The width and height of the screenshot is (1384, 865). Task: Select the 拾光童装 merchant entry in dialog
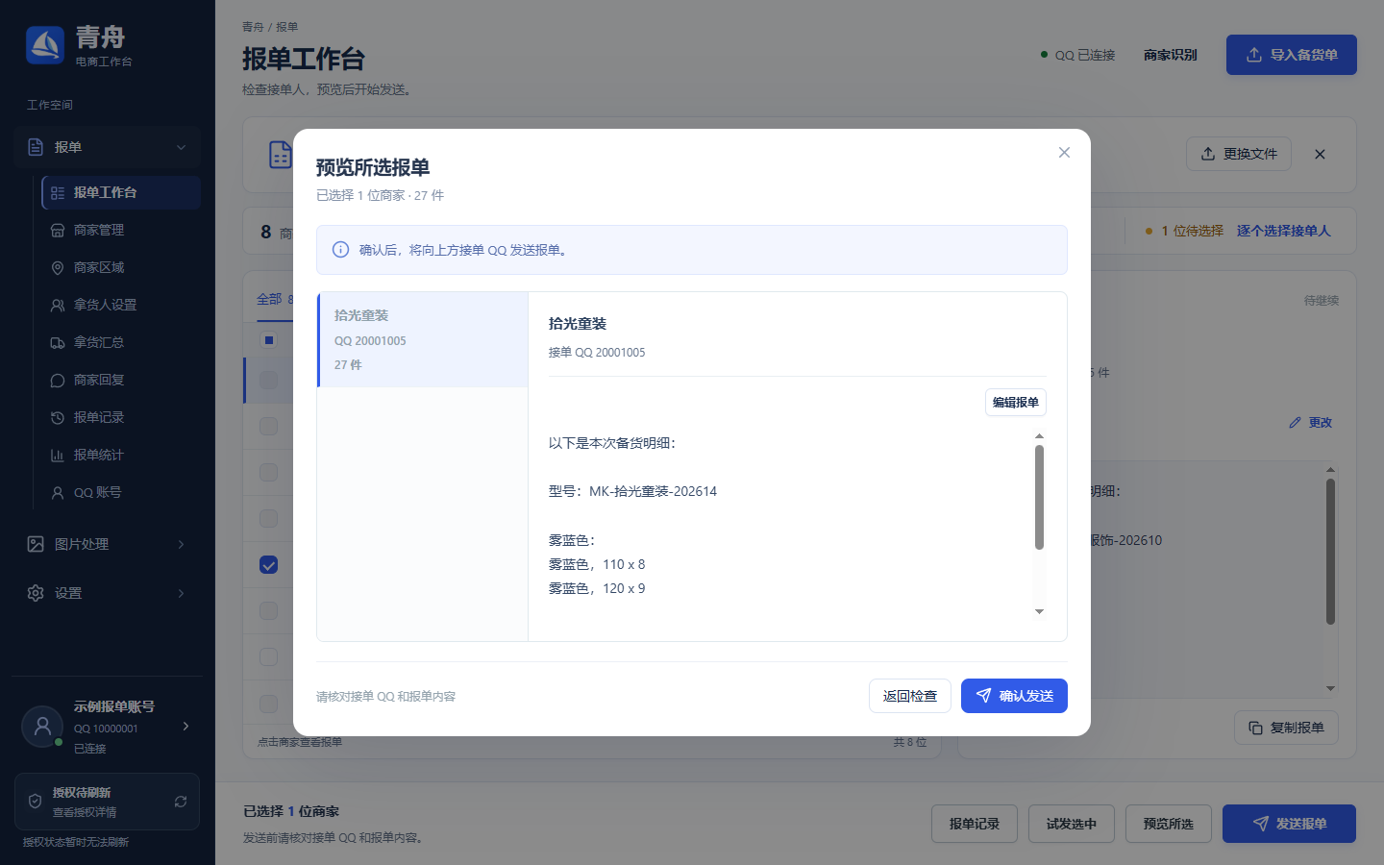423,340
